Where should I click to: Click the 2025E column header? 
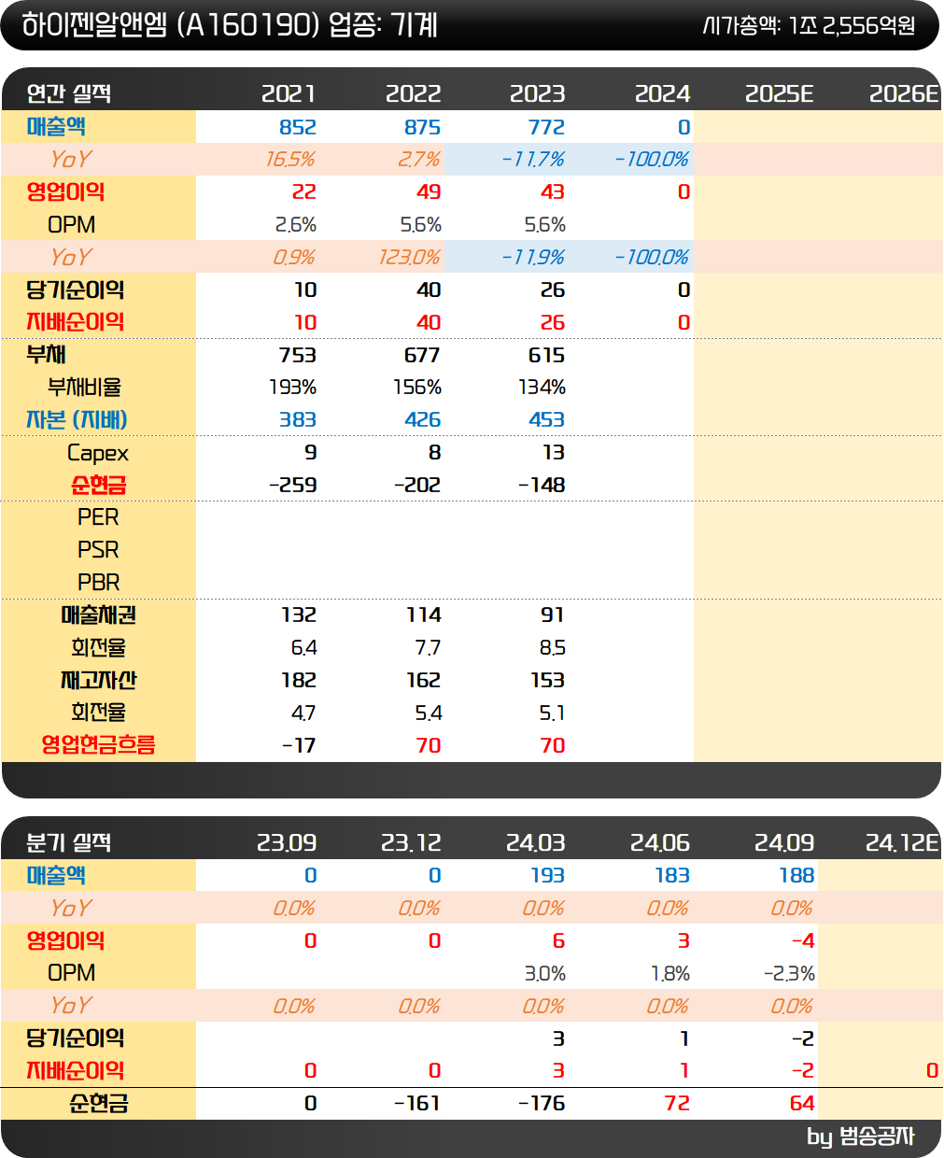point(780,93)
